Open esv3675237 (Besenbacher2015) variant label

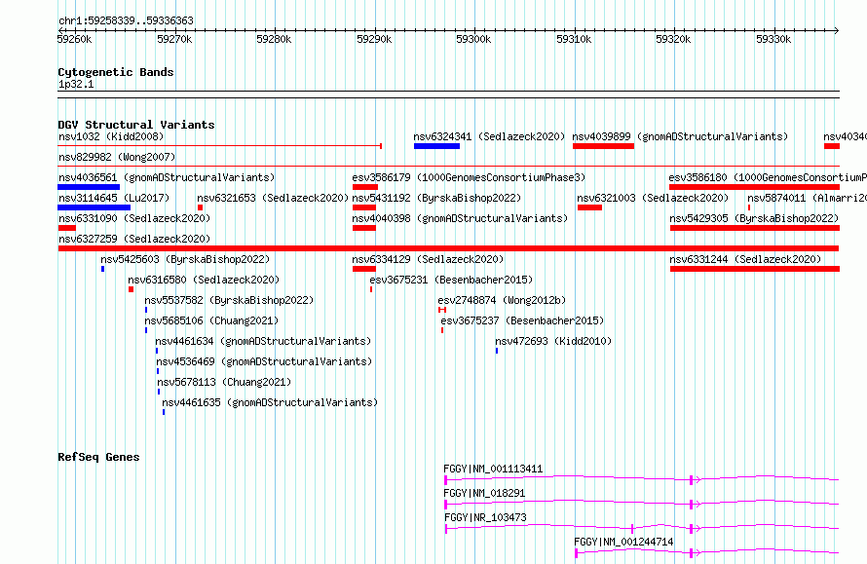pos(522,320)
